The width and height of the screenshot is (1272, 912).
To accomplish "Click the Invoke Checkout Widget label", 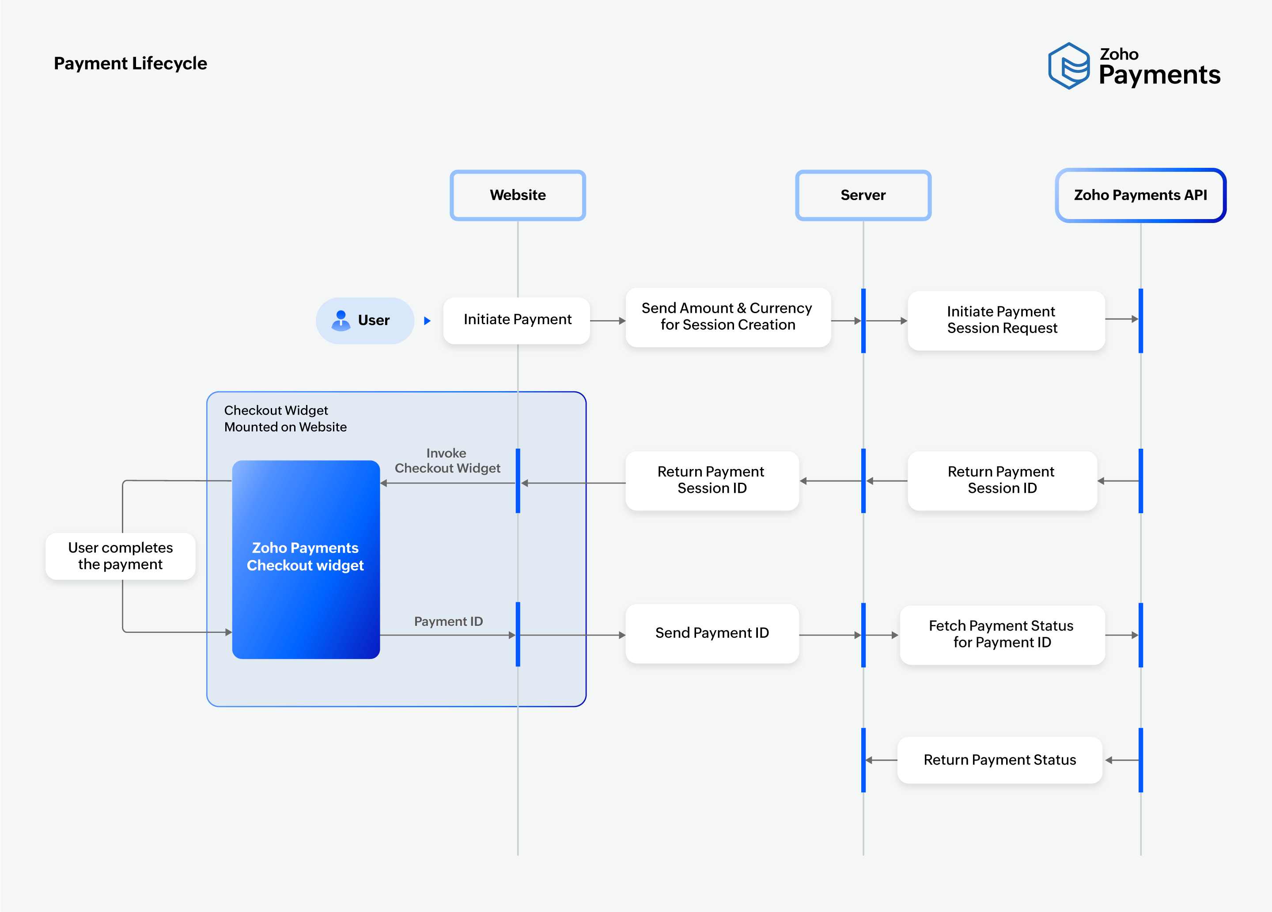I will coord(447,461).
